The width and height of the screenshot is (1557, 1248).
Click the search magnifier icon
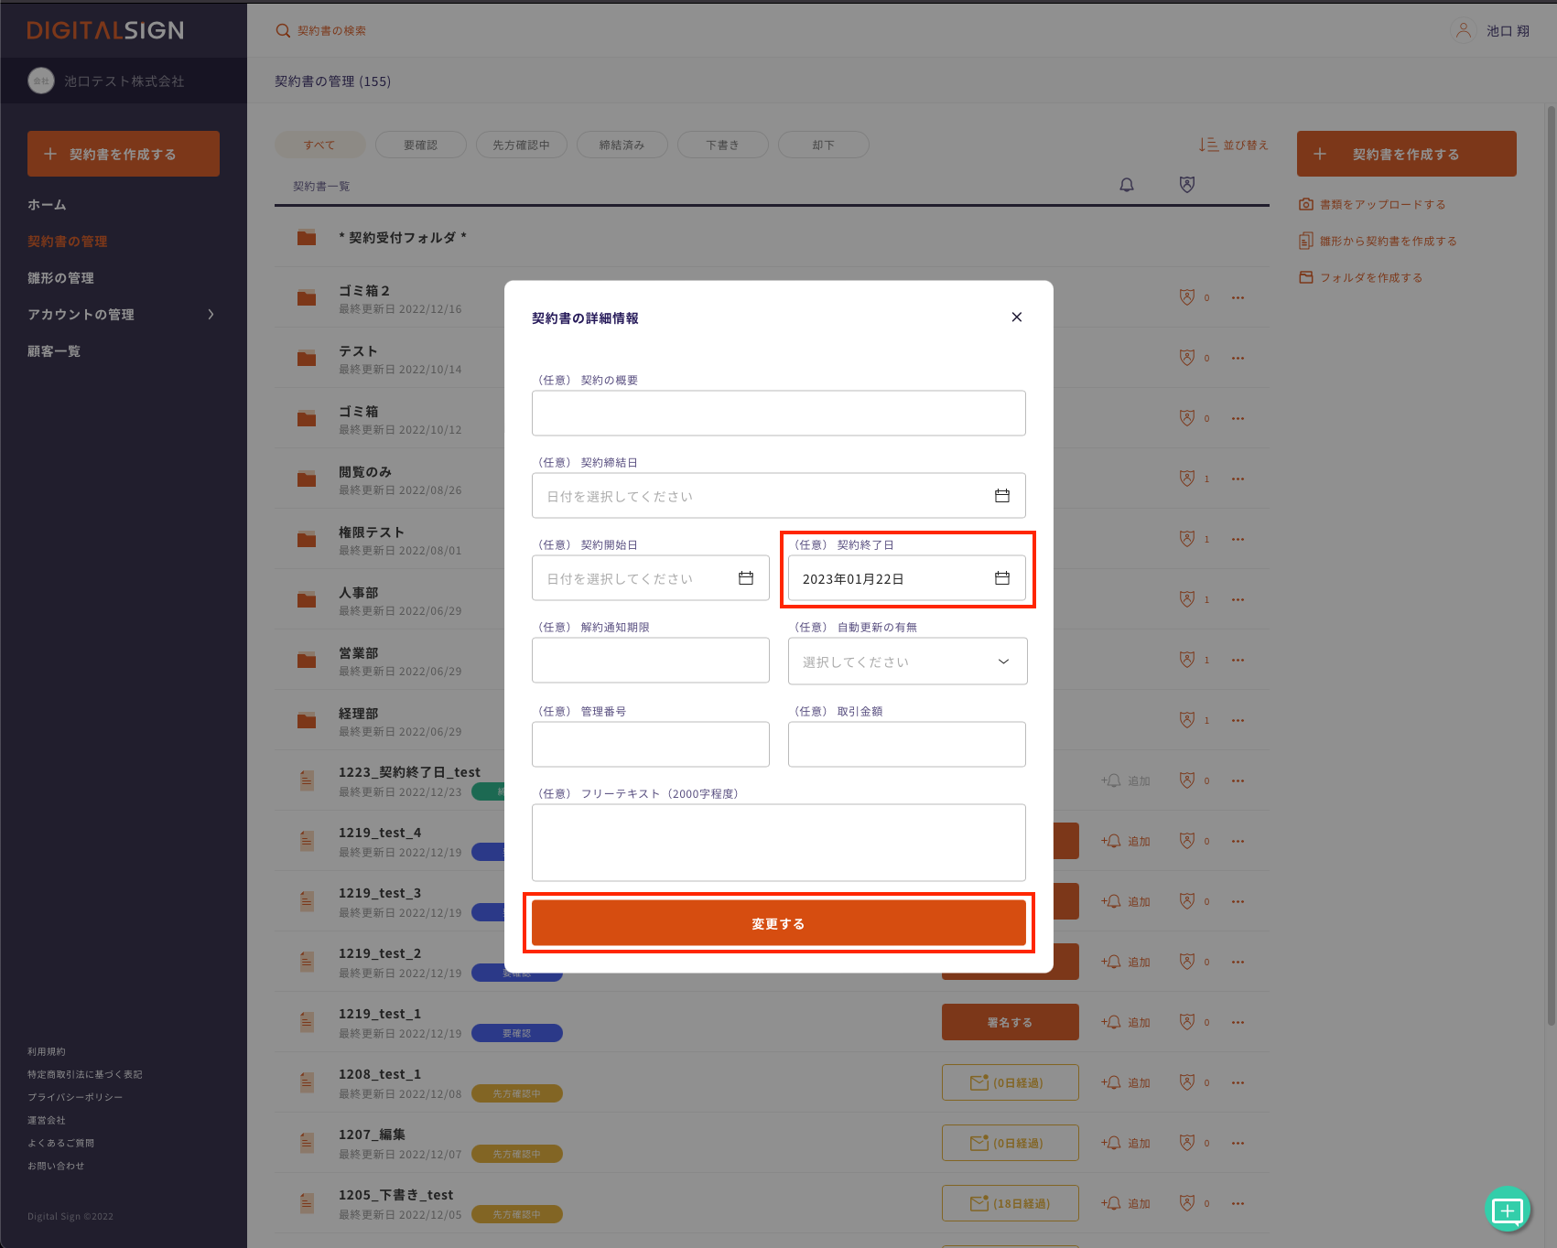click(x=283, y=31)
